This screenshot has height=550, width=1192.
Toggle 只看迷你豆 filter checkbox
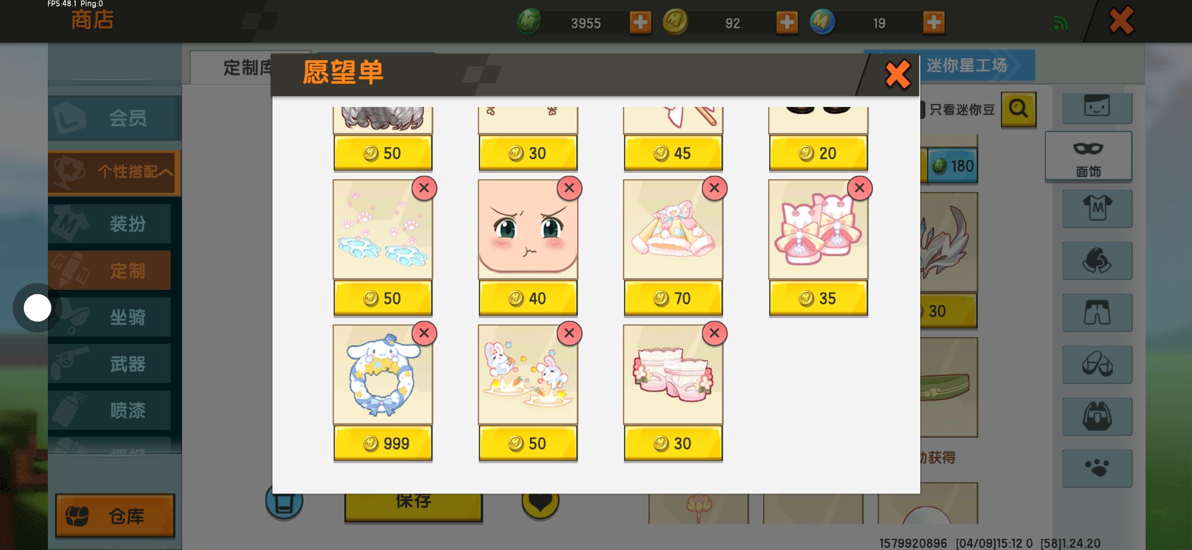(923, 109)
